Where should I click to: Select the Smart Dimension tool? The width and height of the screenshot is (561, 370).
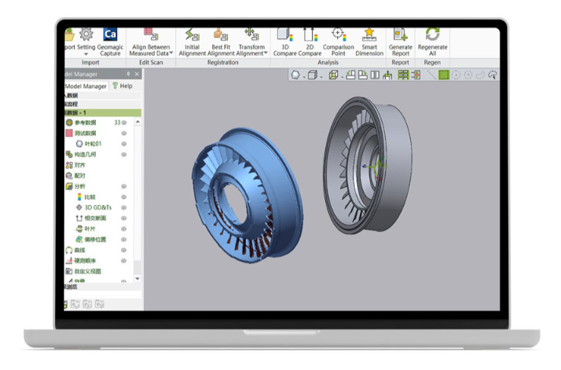(x=369, y=42)
